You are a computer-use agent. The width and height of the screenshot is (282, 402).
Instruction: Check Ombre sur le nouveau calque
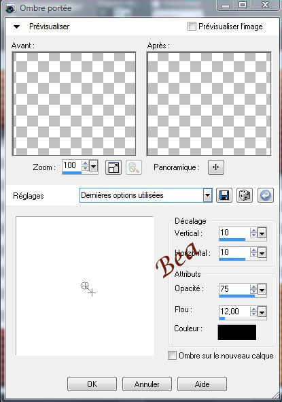172,356
